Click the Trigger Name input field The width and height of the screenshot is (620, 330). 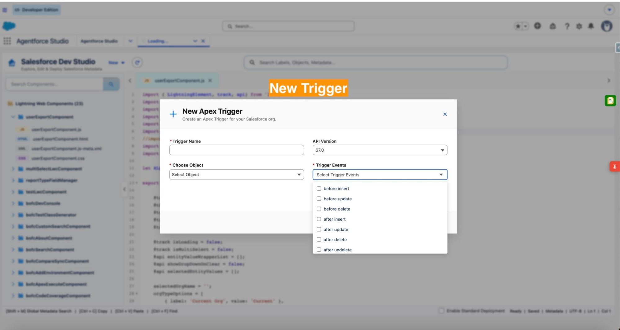[x=236, y=150]
